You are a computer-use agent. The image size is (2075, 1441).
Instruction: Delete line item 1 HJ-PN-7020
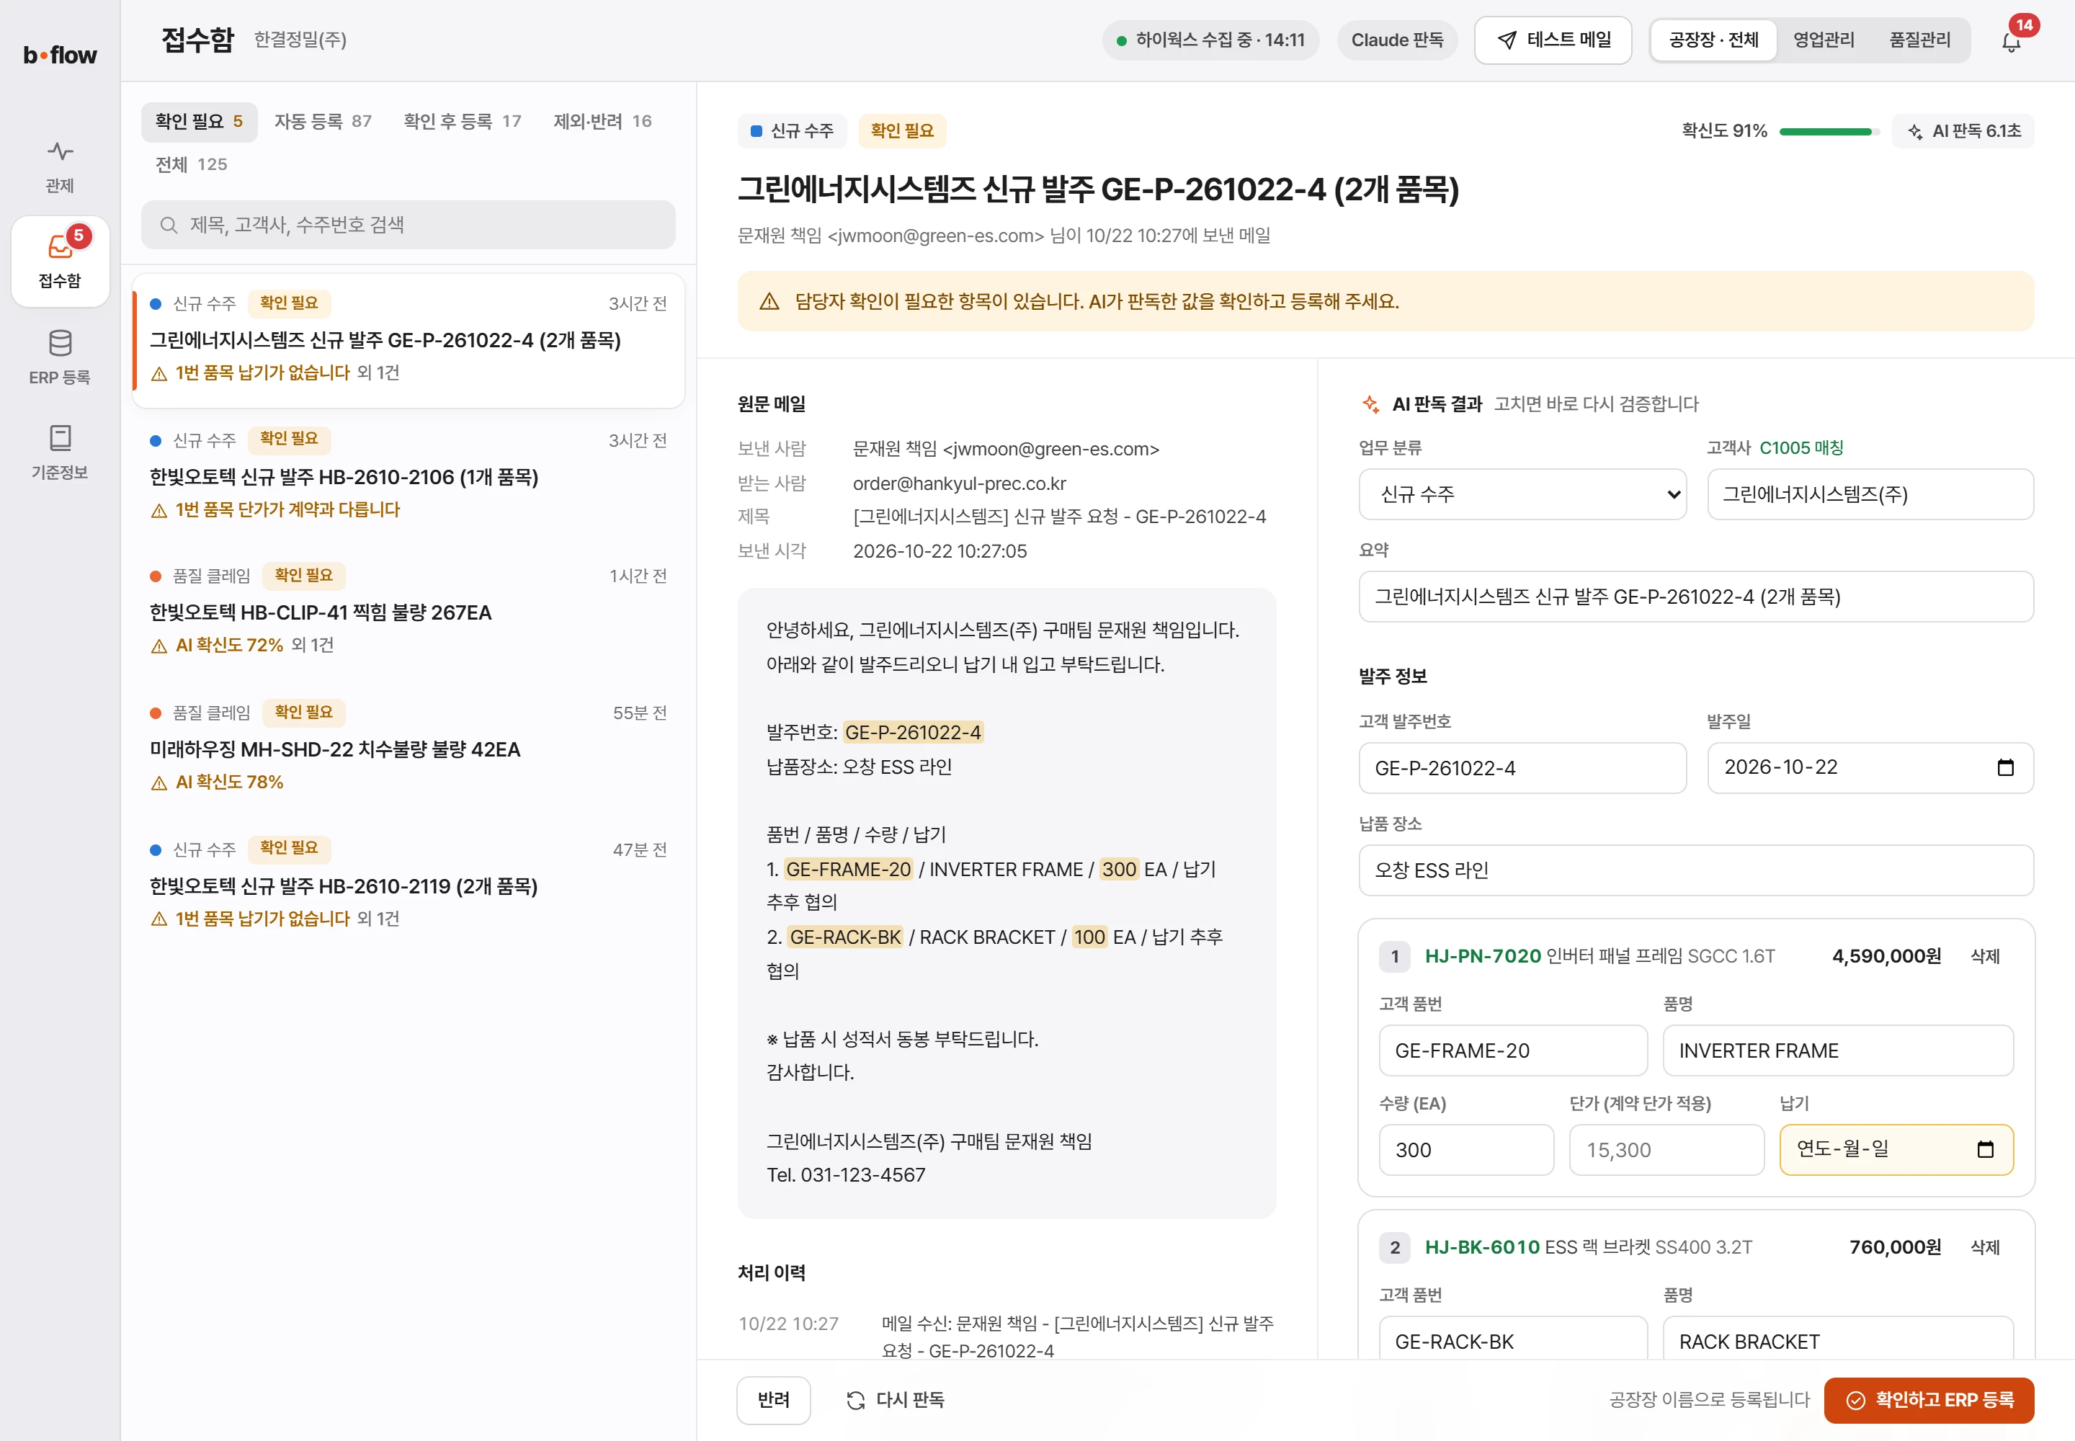pos(1985,956)
